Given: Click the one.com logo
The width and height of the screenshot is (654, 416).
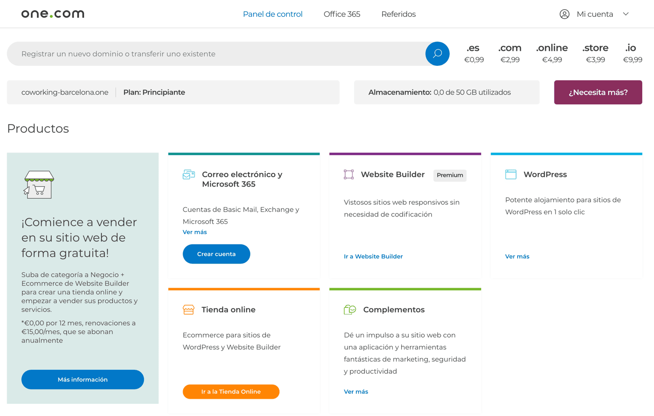Looking at the screenshot, I should coord(53,14).
